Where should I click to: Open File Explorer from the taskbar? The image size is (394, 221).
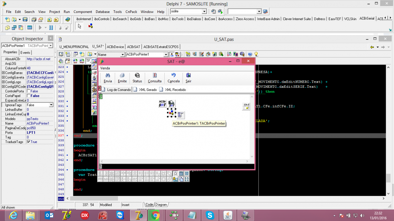[x=30, y=215]
